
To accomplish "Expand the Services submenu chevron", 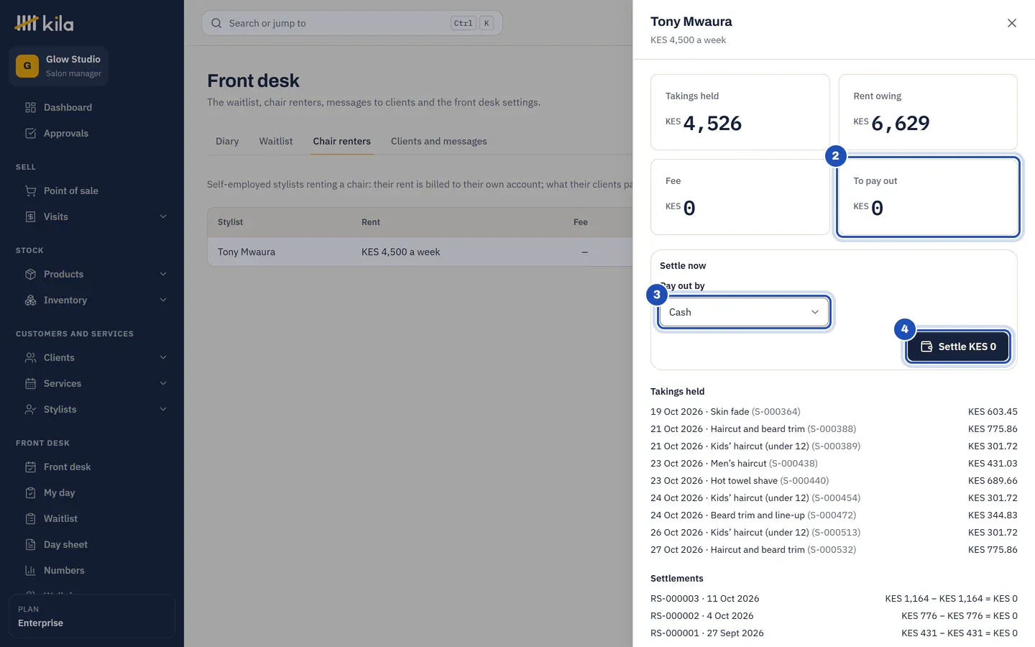I will 163,383.
